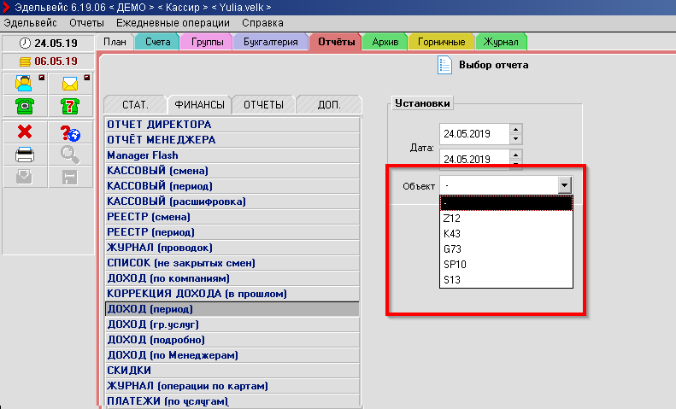Switch to the СТАТ. report tab
Image resolution: width=676 pixels, height=409 pixels.
[135, 105]
